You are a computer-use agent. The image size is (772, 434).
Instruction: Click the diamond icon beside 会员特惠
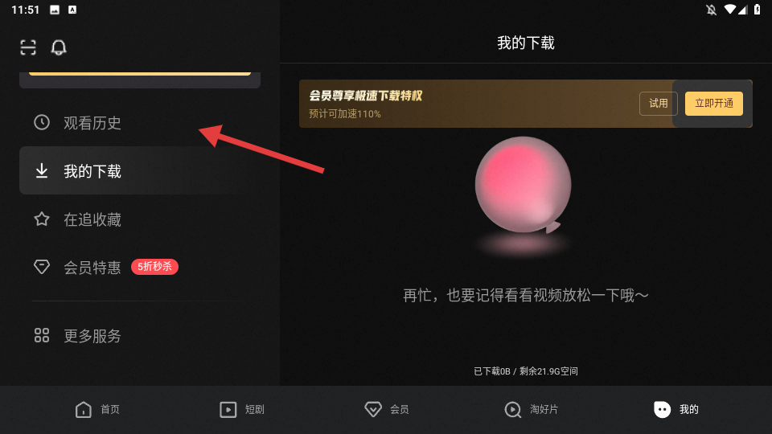point(42,267)
